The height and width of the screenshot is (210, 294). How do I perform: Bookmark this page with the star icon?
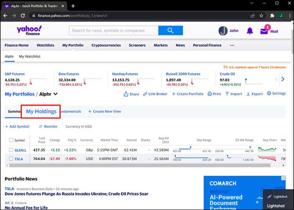point(261,16)
